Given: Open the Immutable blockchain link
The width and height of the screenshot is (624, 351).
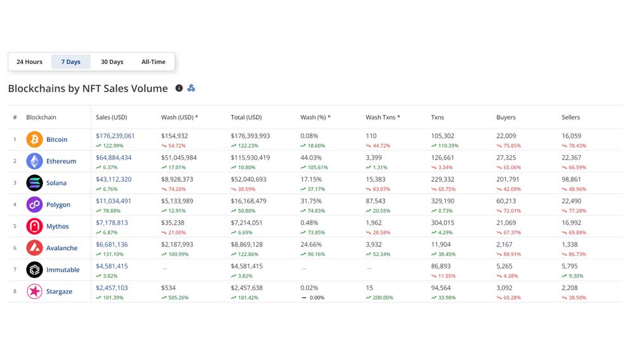Looking at the screenshot, I should pyautogui.click(x=63, y=269).
